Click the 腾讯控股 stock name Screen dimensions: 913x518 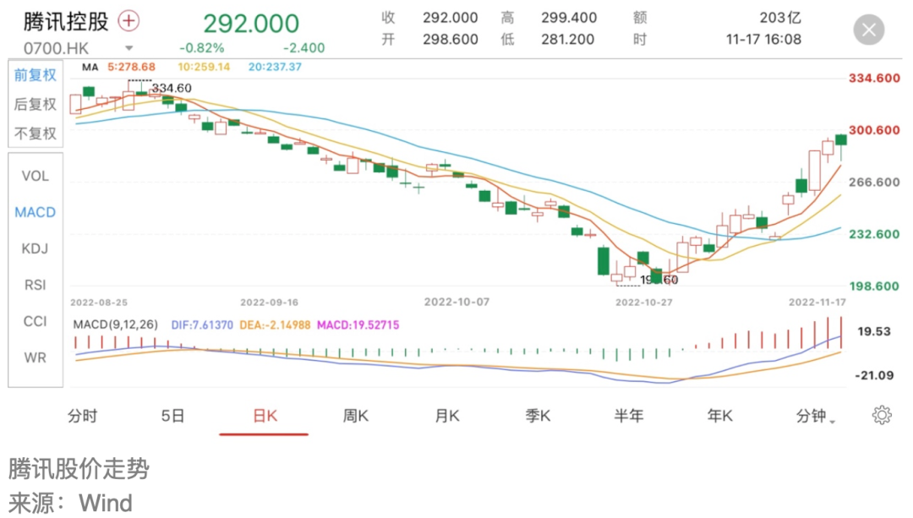click(66, 21)
